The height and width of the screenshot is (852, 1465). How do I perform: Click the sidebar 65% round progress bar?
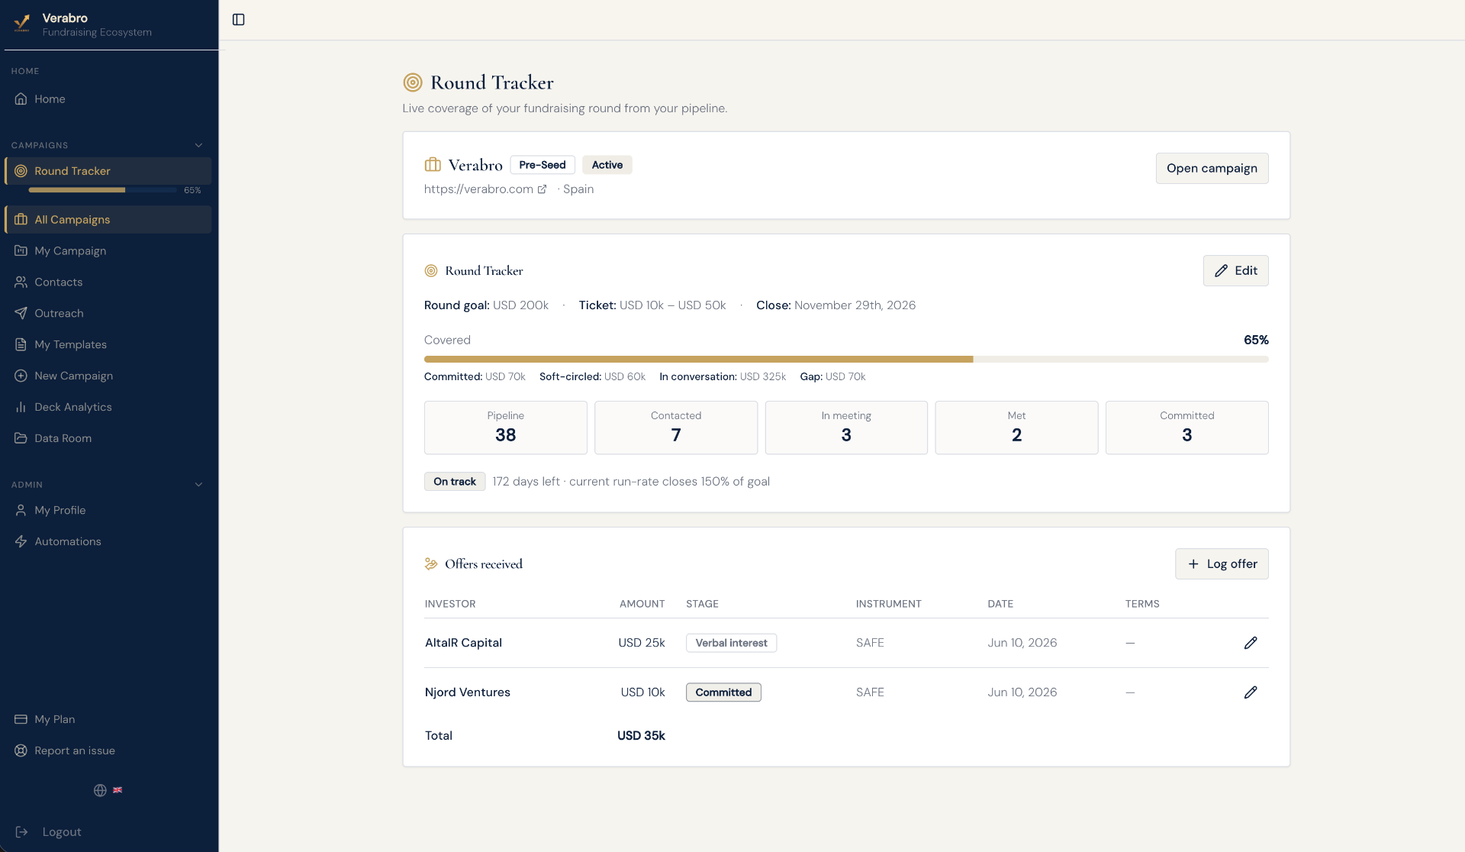(102, 190)
